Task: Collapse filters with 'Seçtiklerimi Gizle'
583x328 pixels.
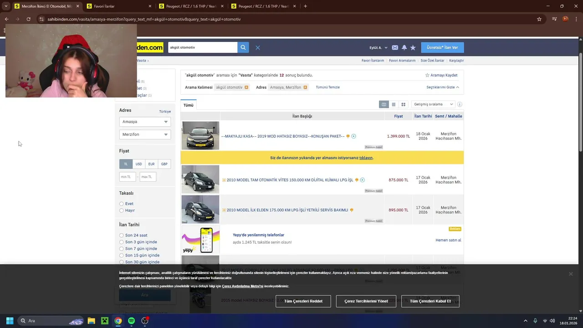Action: coord(443,87)
